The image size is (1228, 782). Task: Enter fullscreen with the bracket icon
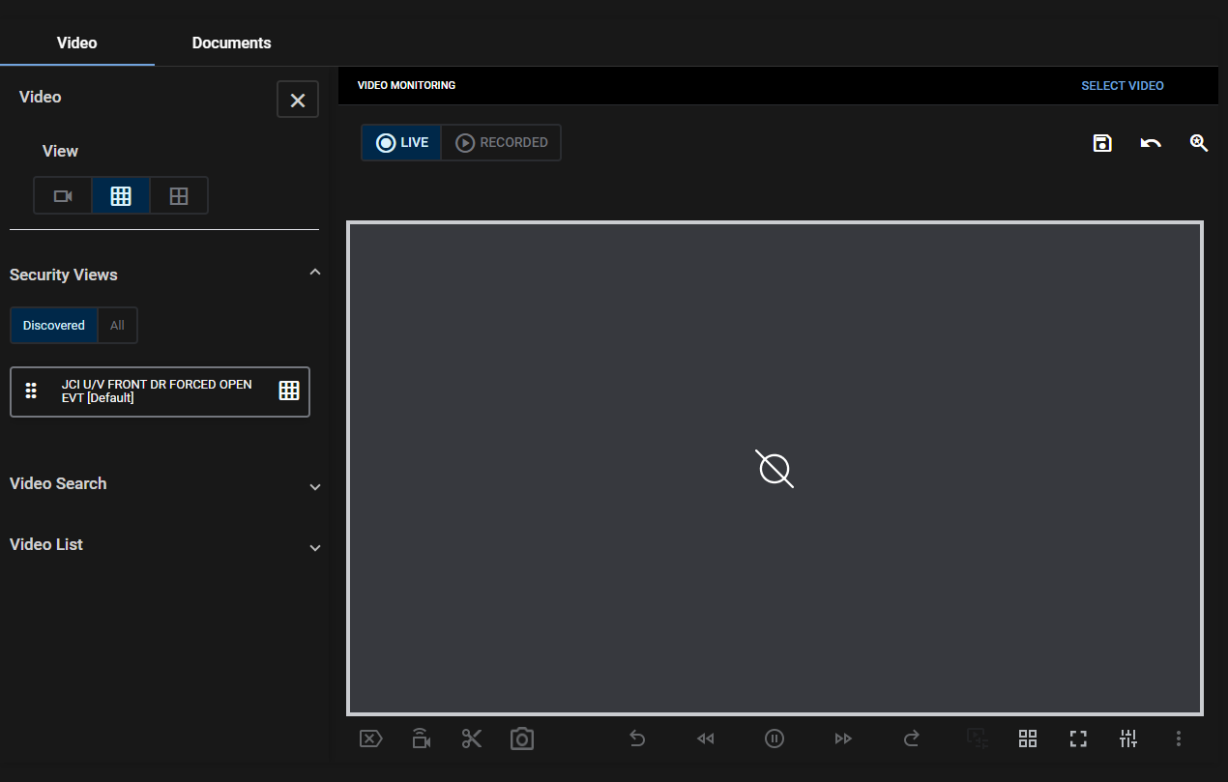1078,739
